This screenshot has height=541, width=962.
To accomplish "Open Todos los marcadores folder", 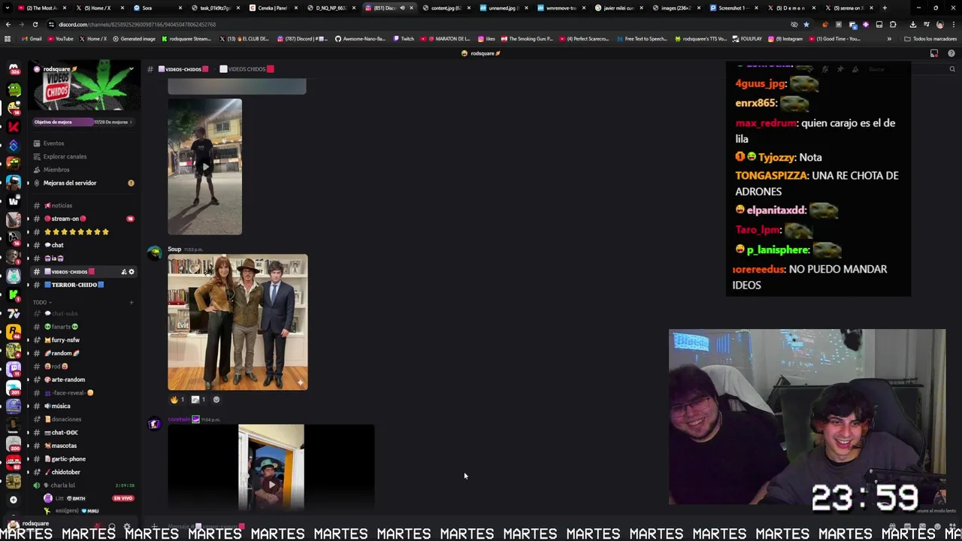I will tap(930, 38).
